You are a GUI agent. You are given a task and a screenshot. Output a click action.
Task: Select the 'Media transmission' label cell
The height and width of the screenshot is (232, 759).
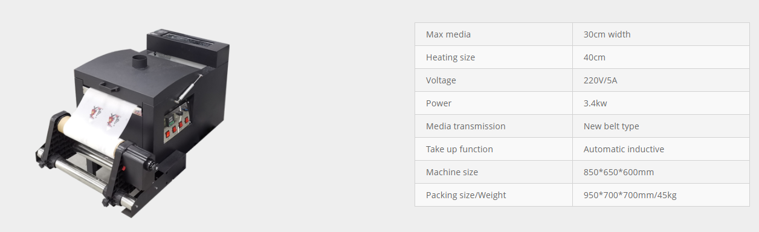click(x=494, y=126)
